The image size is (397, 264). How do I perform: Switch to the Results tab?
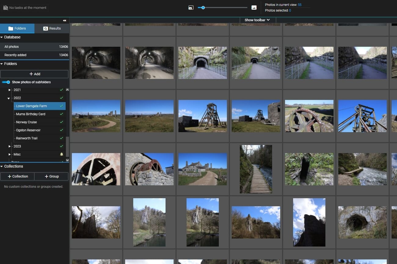[52, 28]
